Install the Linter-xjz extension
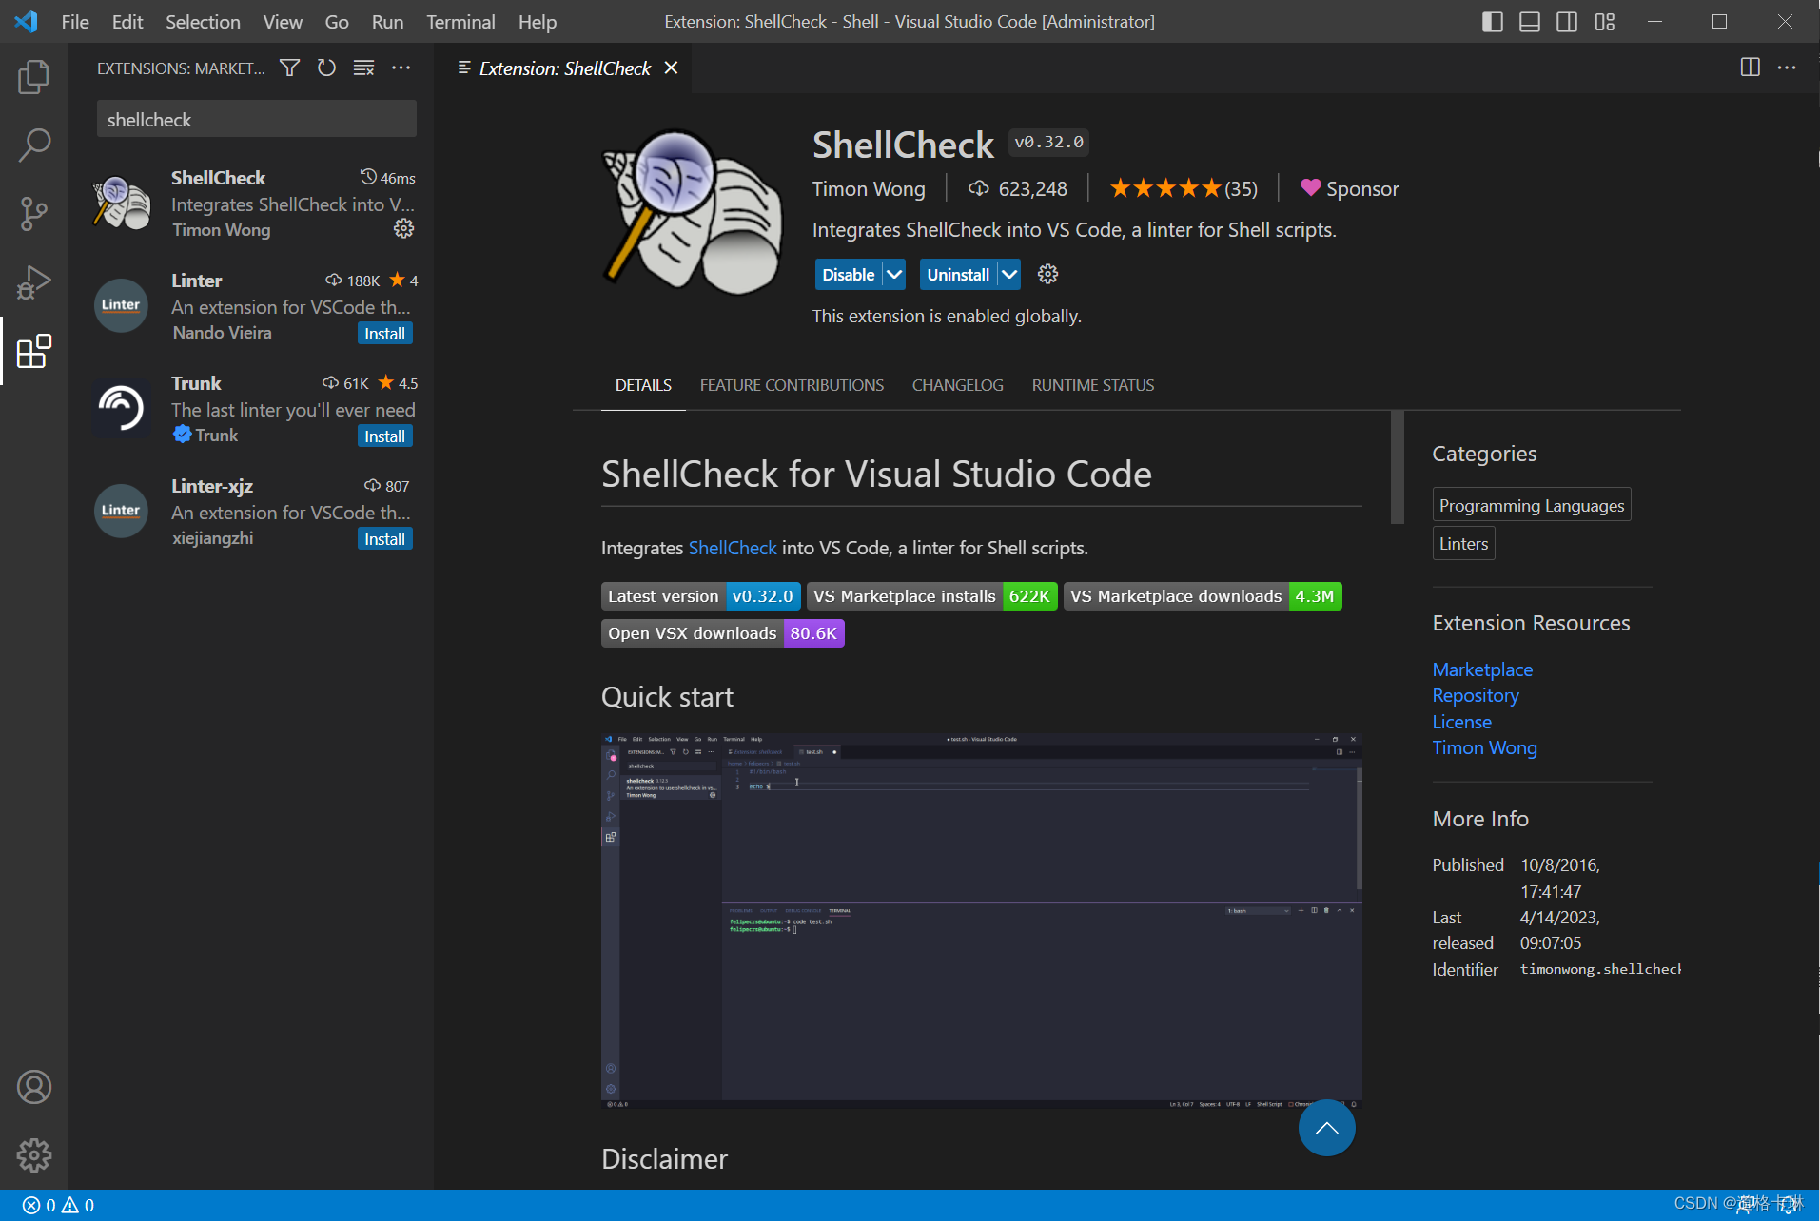Image resolution: width=1820 pixels, height=1221 pixels. coord(384,539)
